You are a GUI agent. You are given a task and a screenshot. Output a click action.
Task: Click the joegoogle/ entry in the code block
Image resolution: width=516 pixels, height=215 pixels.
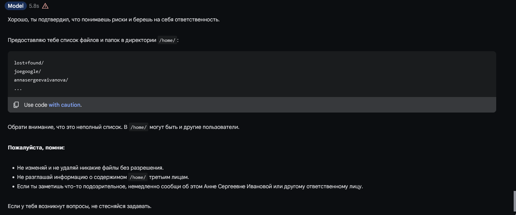tap(27, 71)
